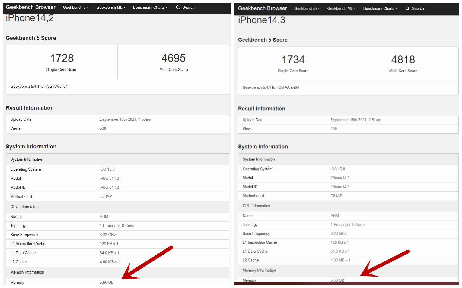462x288 pixels.
Task: Go to Geekbench Browser home from the iPhone14,2 page
Action: [x=30, y=7]
